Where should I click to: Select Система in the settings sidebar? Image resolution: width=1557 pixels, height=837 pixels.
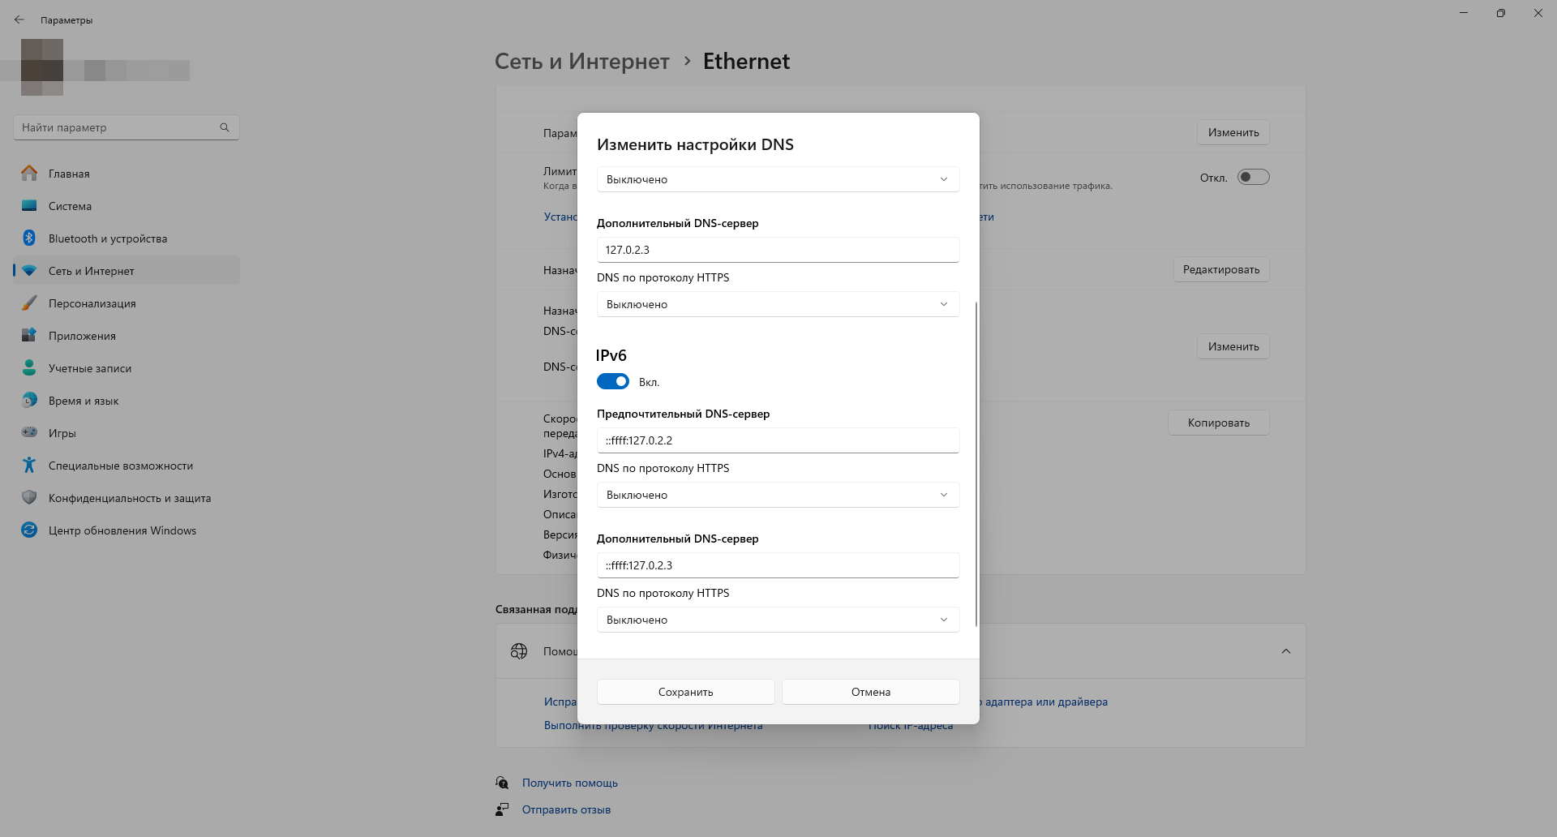click(x=70, y=206)
